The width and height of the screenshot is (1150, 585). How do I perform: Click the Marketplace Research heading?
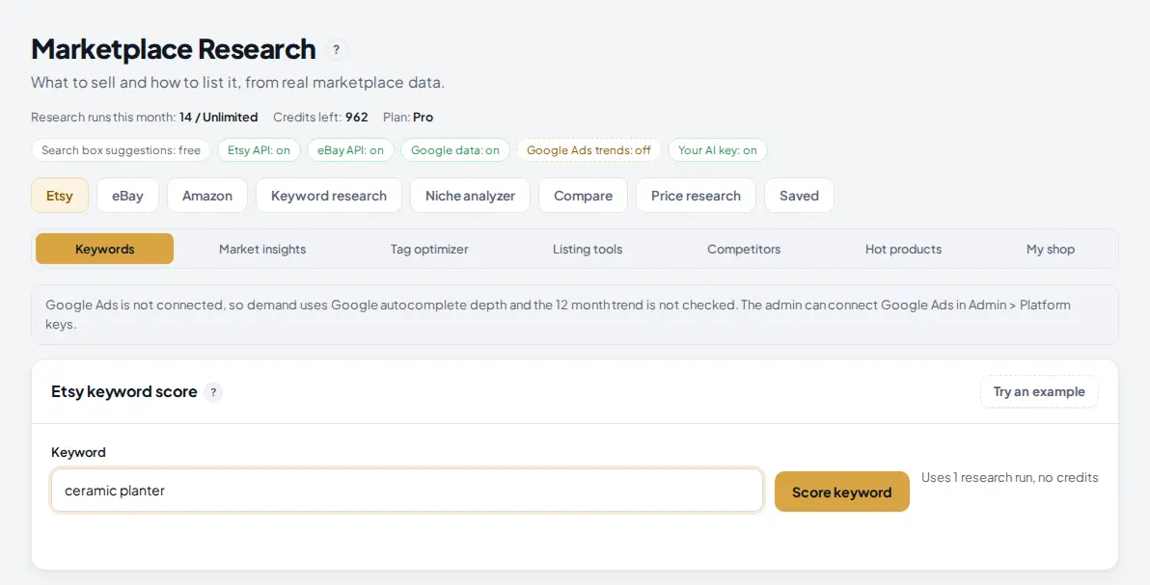coord(174,49)
